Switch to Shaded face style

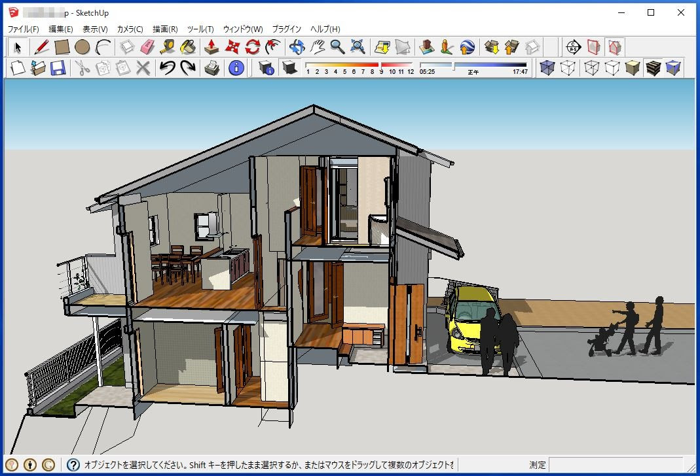[633, 68]
